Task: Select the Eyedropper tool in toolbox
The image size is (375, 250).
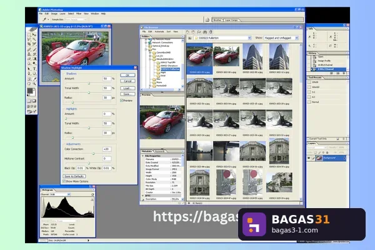Action: tap(34, 79)
